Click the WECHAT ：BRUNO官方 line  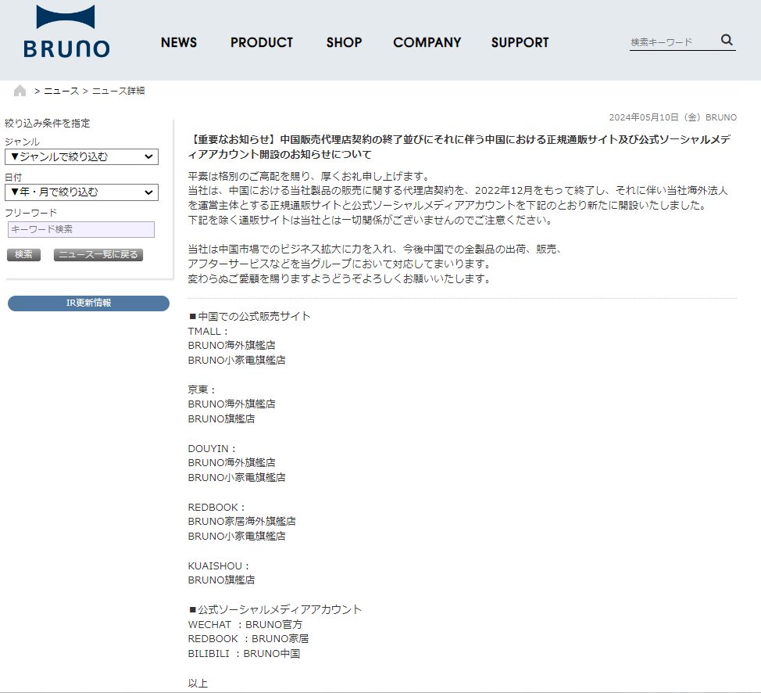(245, 624)
